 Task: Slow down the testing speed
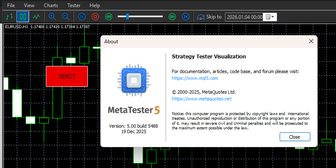click(x=108, y=17)
